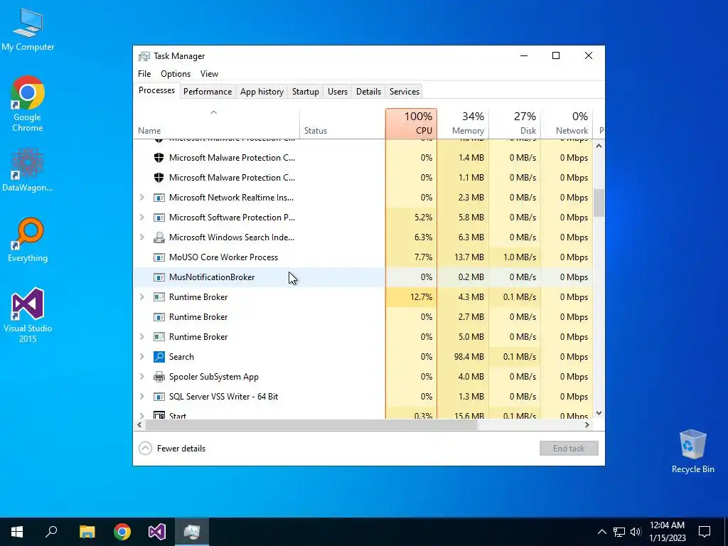Switch to the Users tab
This screenshot has height=546, width=728.
(338, 92)
